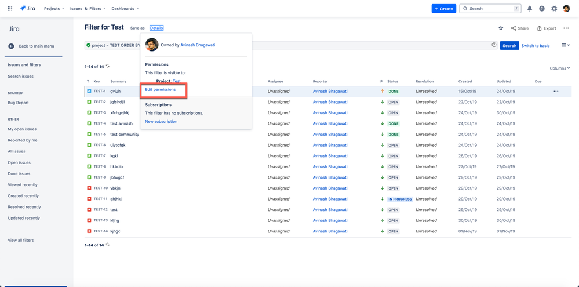Click the New subscription link

click(161, 122)
